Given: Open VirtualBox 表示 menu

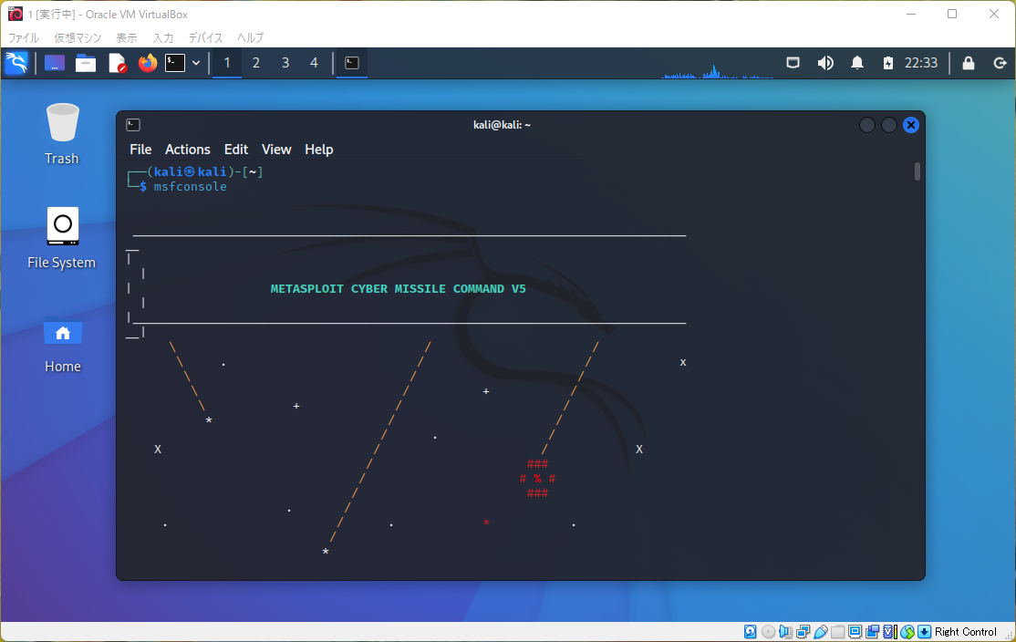Looking at the screenshot, I should click(127, 37).
